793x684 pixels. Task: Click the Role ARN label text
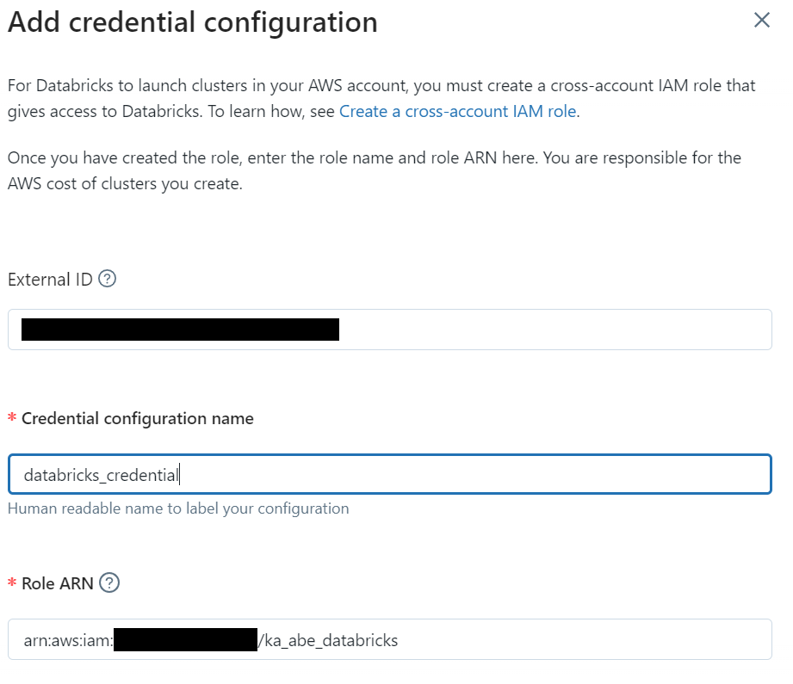[x=58, y=583]
